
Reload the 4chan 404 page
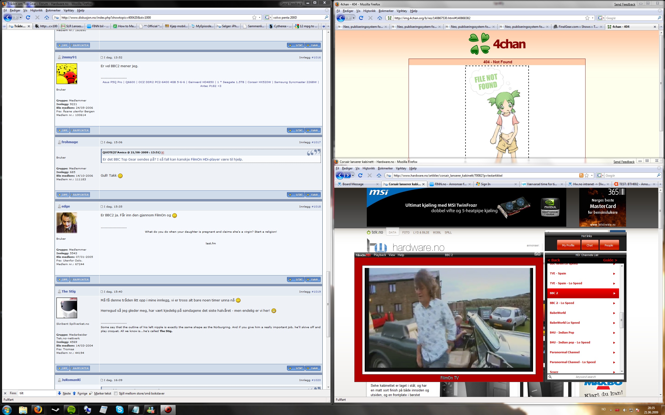[x=361, y=18]
